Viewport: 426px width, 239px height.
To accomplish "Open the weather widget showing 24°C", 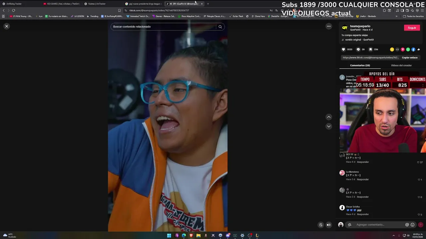I will [x=9, y=235].
